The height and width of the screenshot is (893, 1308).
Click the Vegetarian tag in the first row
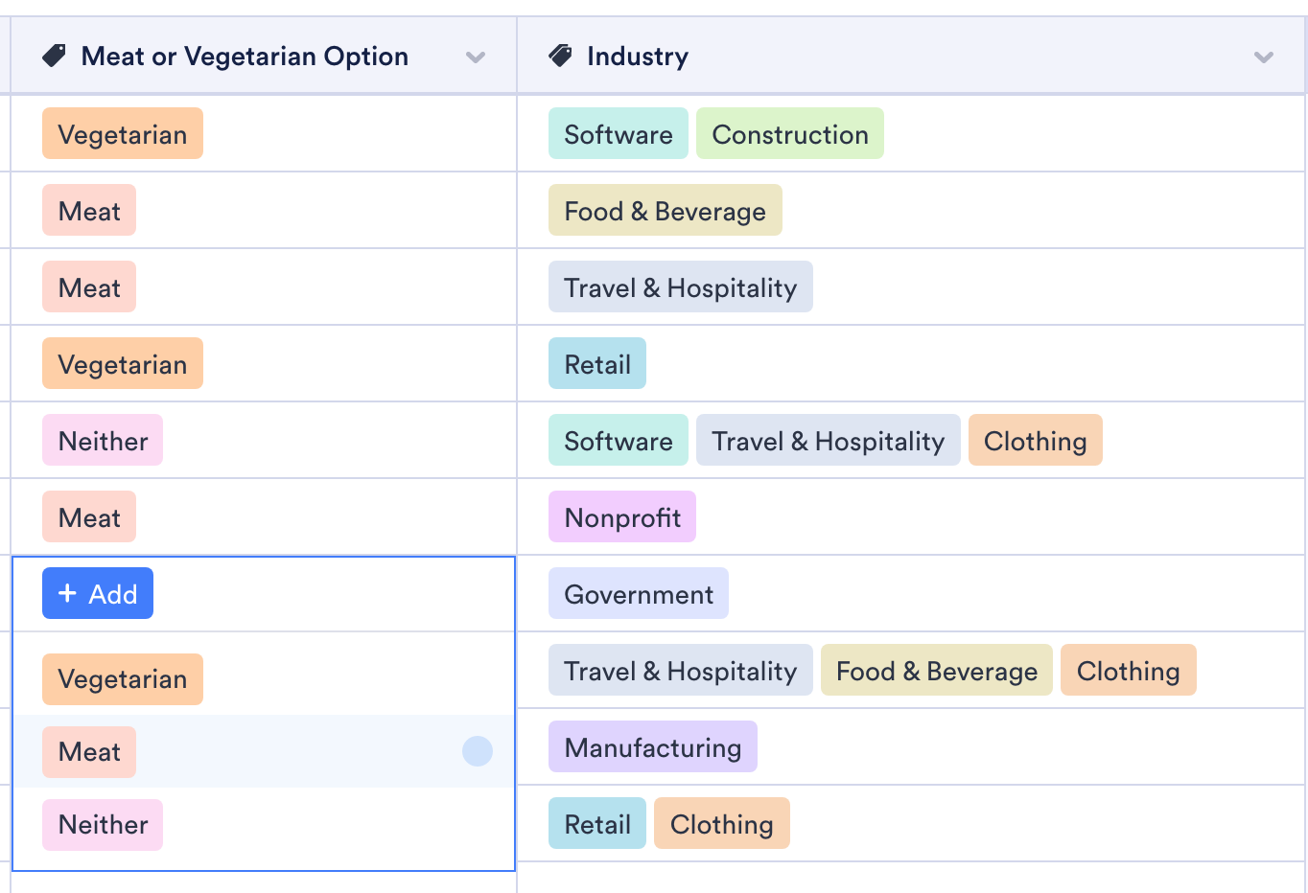(x=123, y=134)
